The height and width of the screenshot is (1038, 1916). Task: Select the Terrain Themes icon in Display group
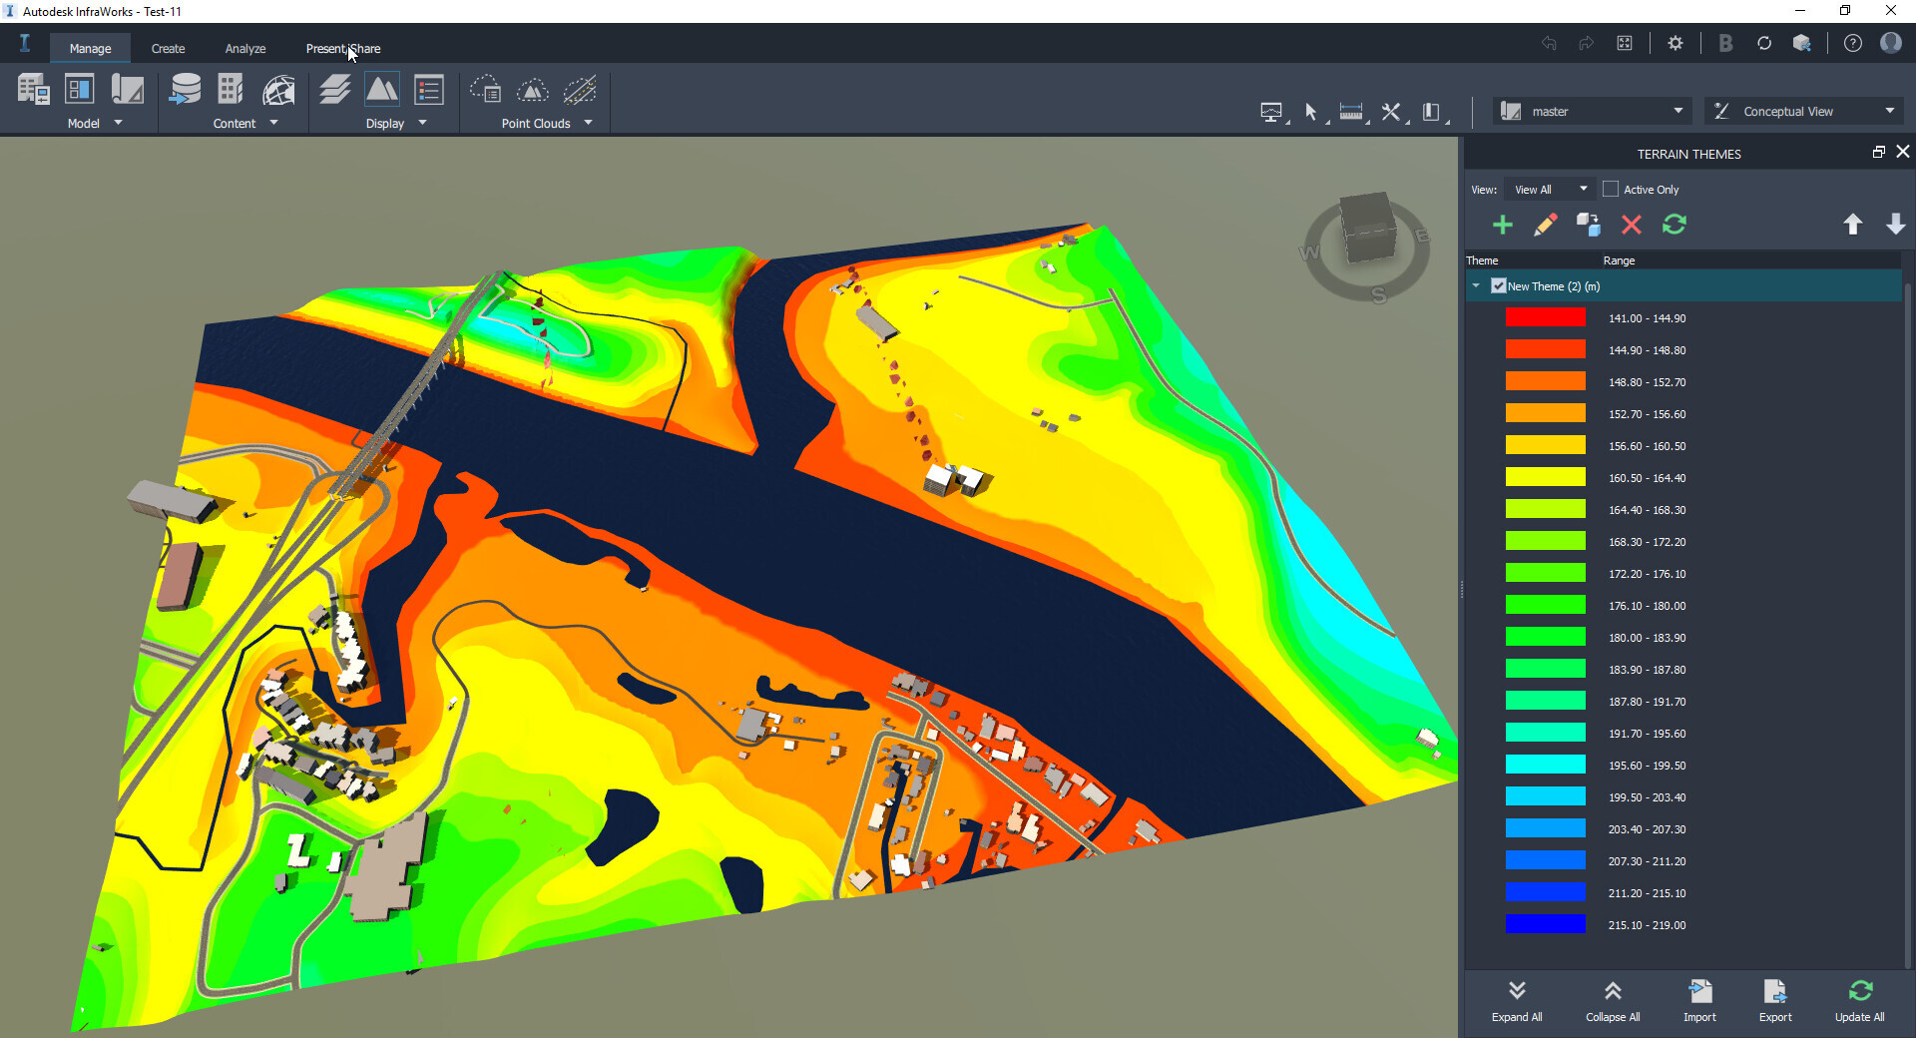coord(382,89)
